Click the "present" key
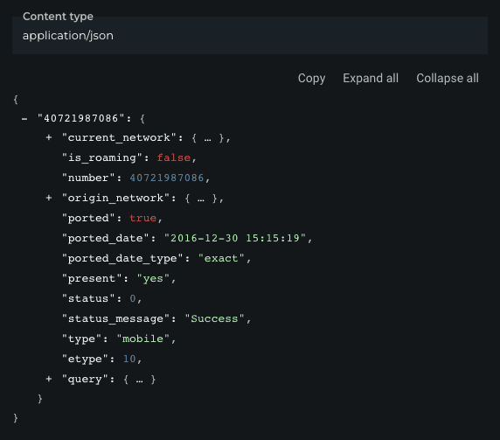The image size is (500, 440). pos(92,278)
